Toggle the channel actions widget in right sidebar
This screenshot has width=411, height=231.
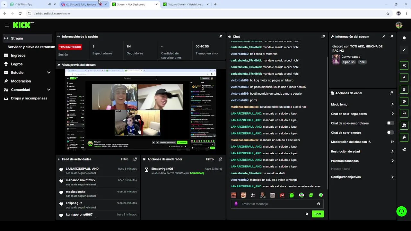click(404, 125)
